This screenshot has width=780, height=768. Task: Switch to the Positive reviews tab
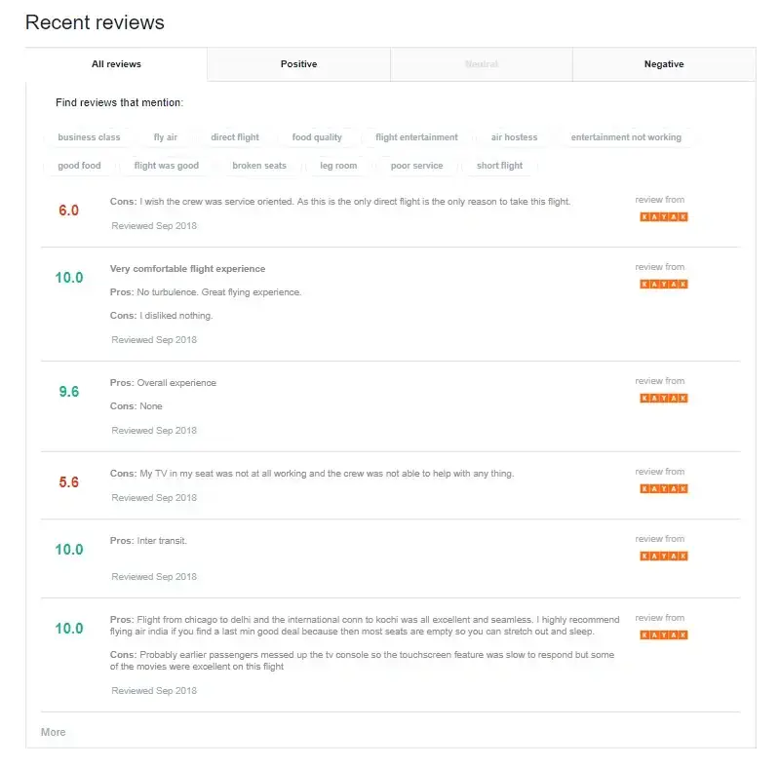[x=298, y=64]
